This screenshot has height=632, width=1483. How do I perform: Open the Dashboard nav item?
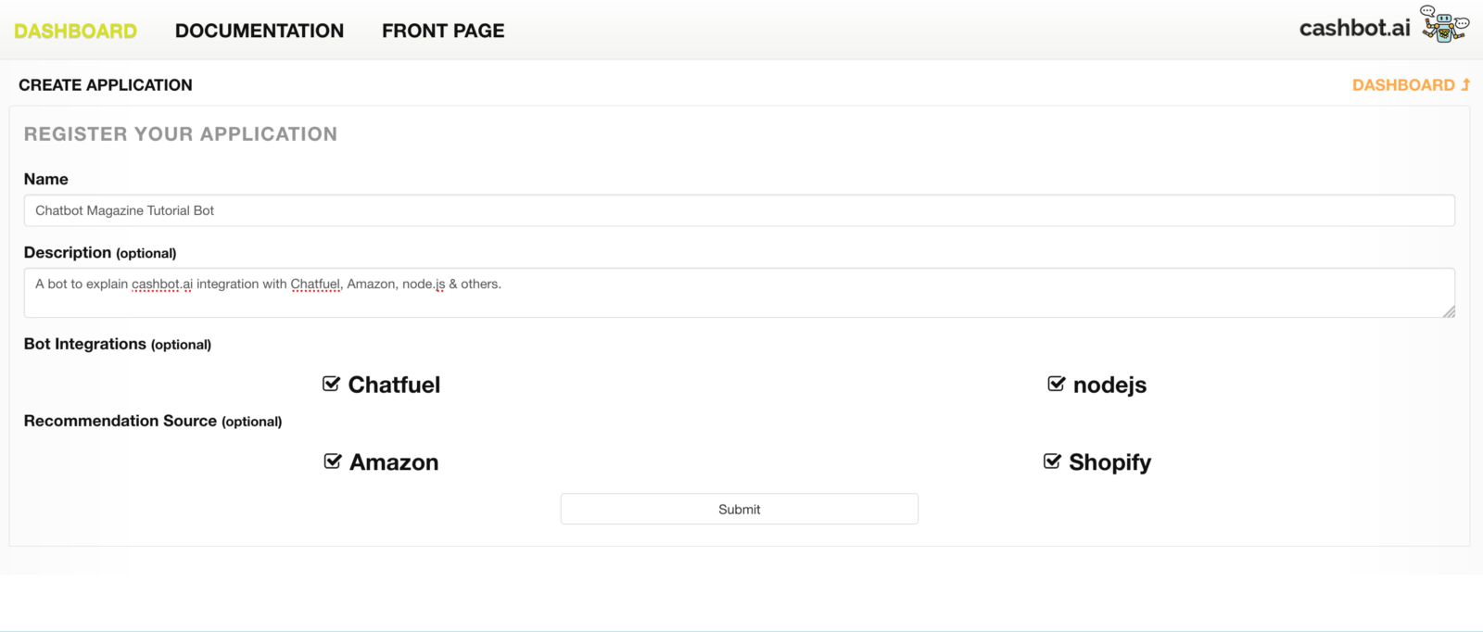75,31
